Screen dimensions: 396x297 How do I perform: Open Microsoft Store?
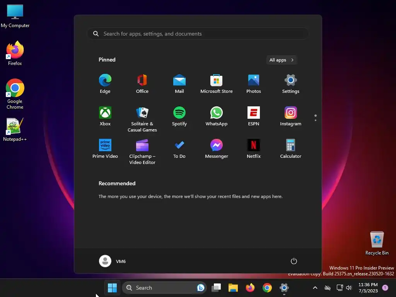pos(217,84)
